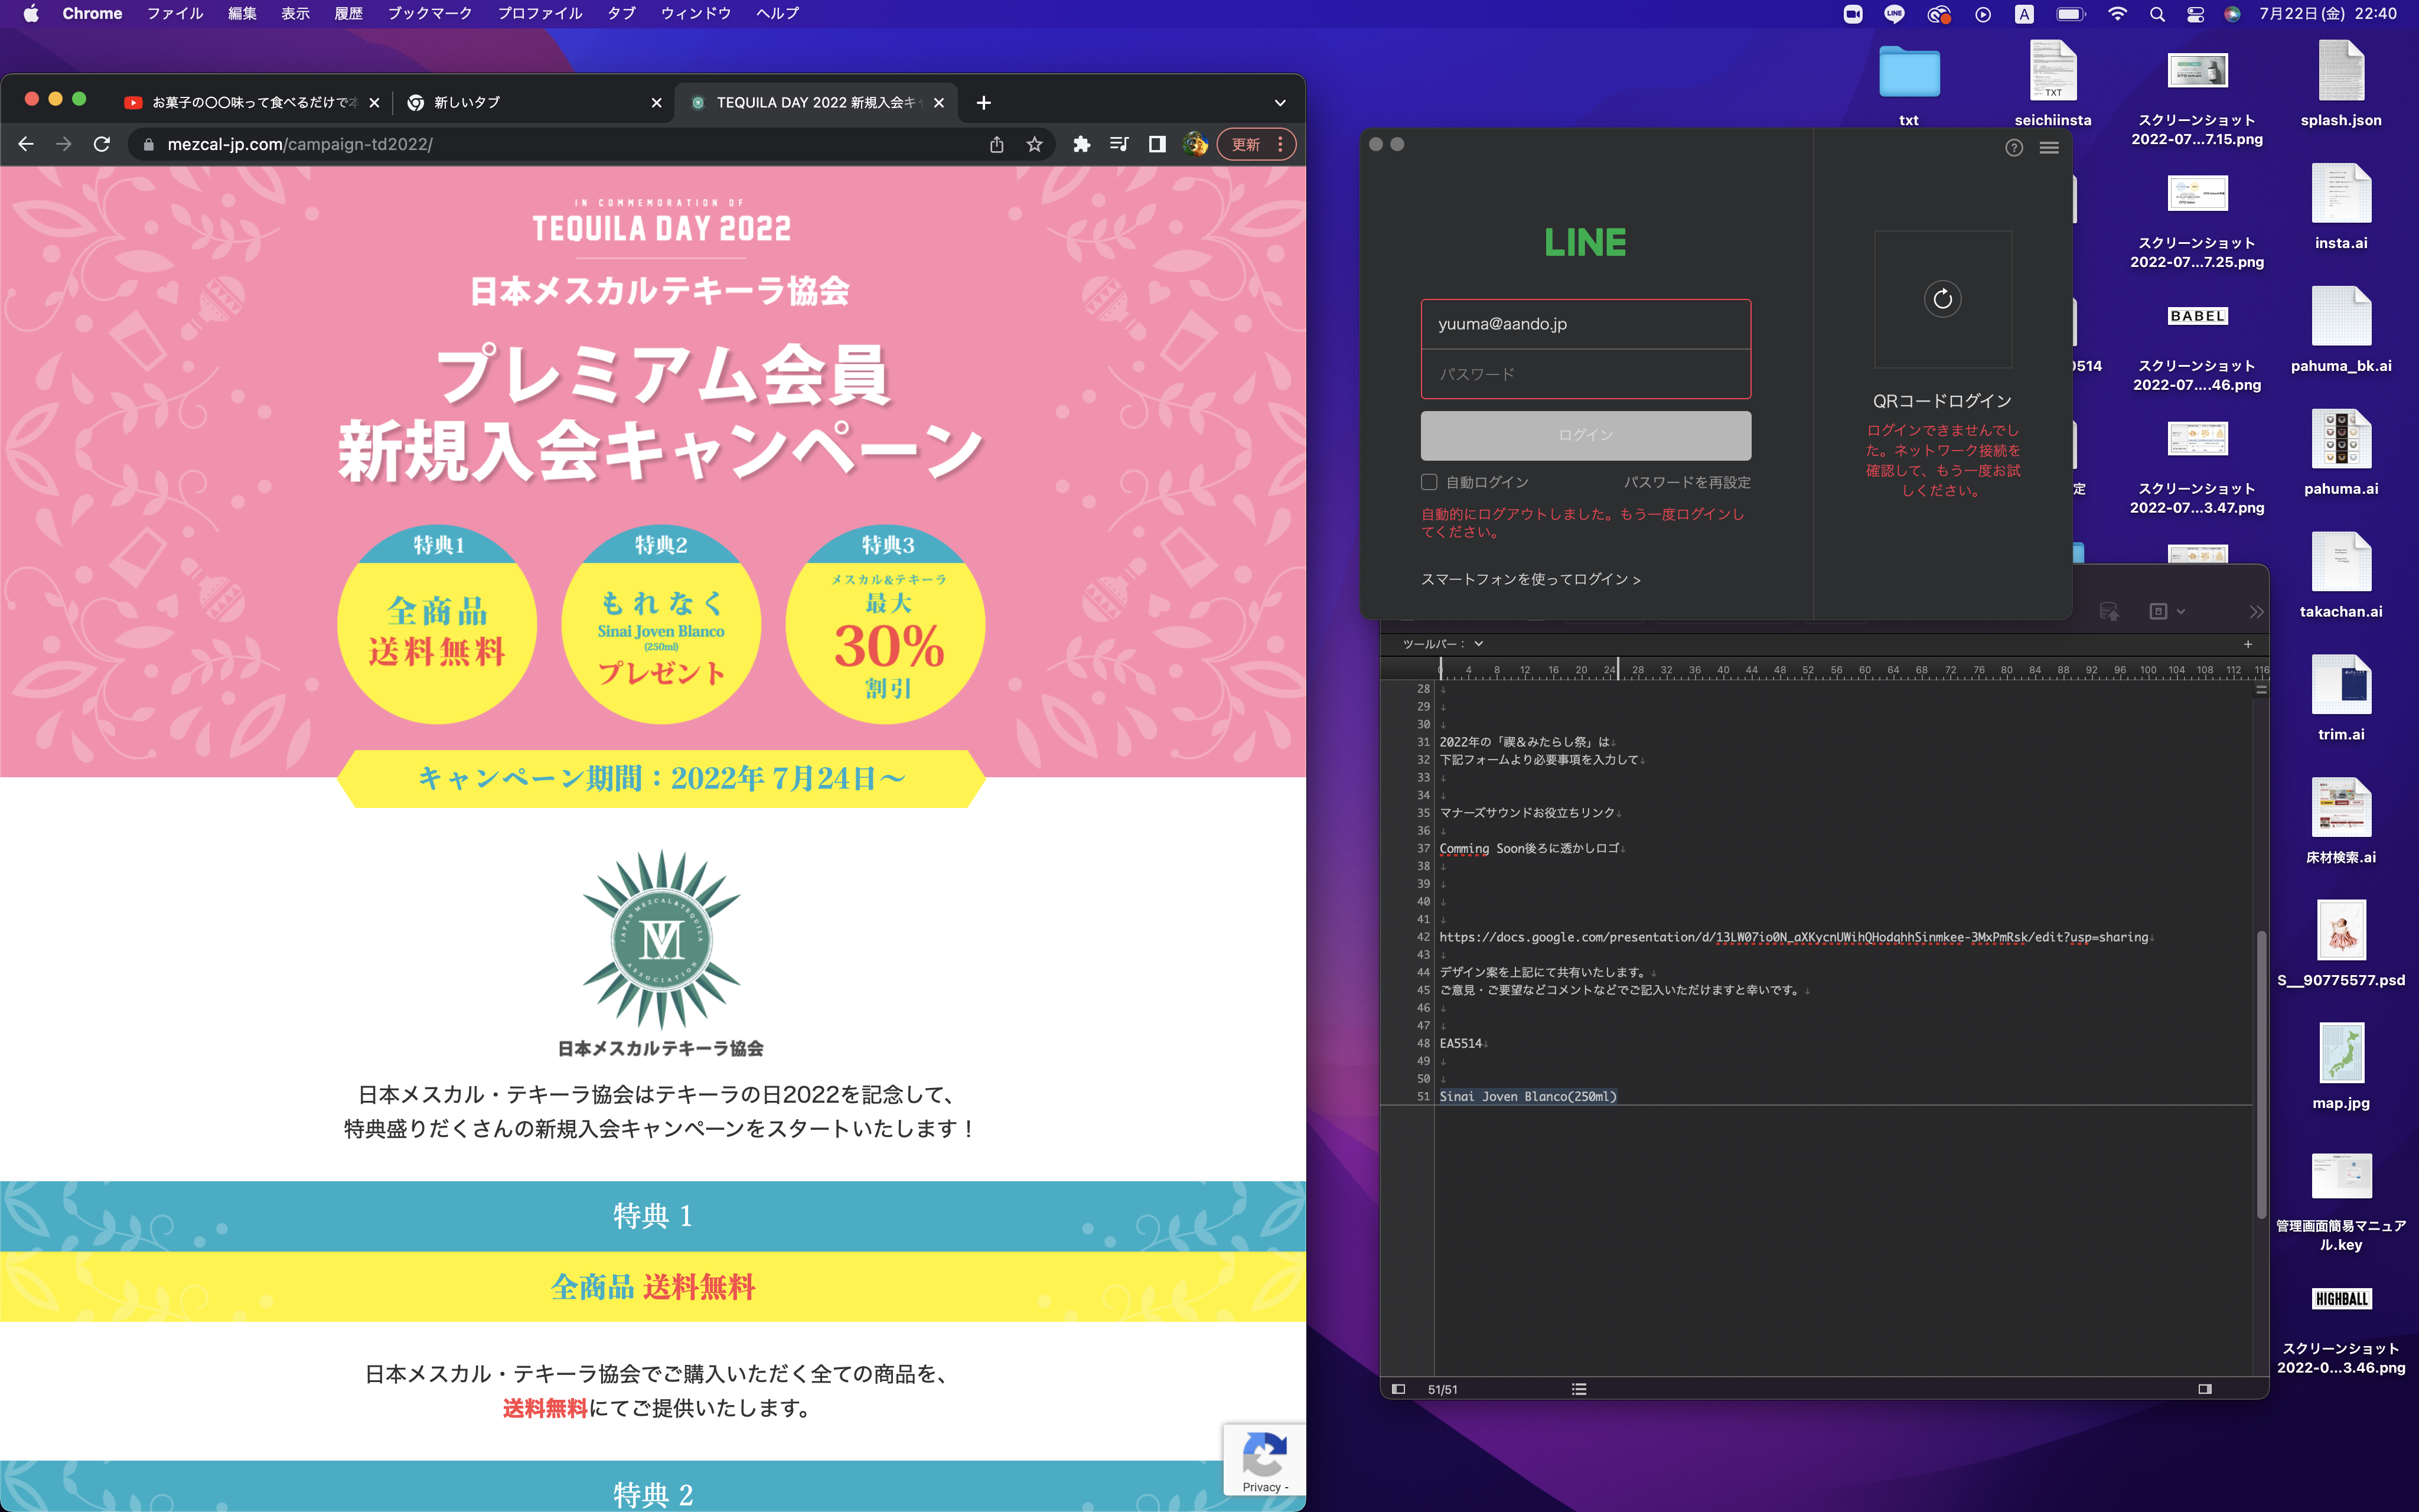This screenshot has width=2419, height=1512.
Task: Open the outline list icon in editor status bar
Action: click(x=1579, y=1389)
